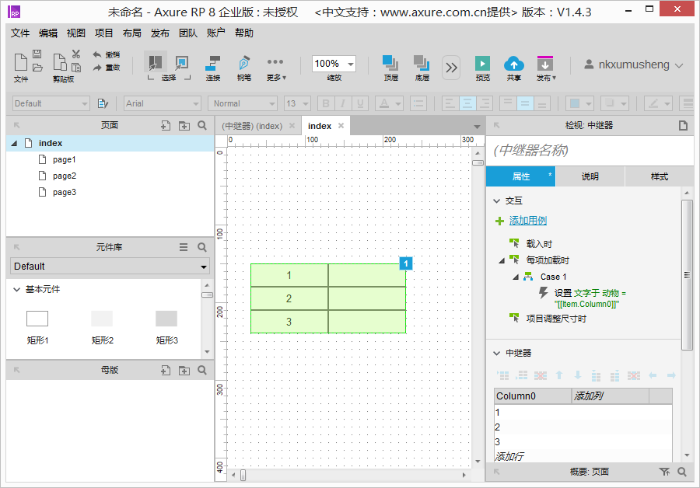Add a new page in Pages panel
700x488 pixels.
166,126
